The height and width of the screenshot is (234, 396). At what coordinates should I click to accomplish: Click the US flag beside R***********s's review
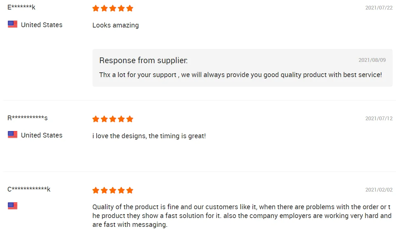13,135
